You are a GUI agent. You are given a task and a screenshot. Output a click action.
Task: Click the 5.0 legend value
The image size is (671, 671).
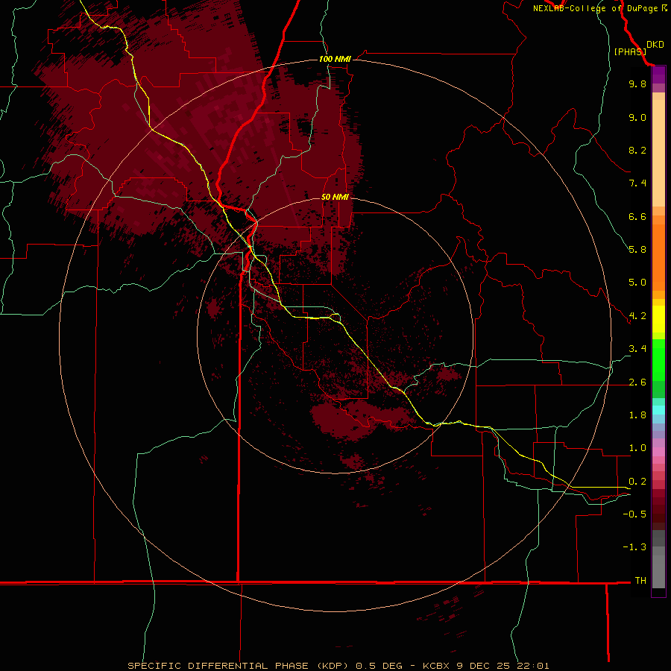(x=637, y=283)
